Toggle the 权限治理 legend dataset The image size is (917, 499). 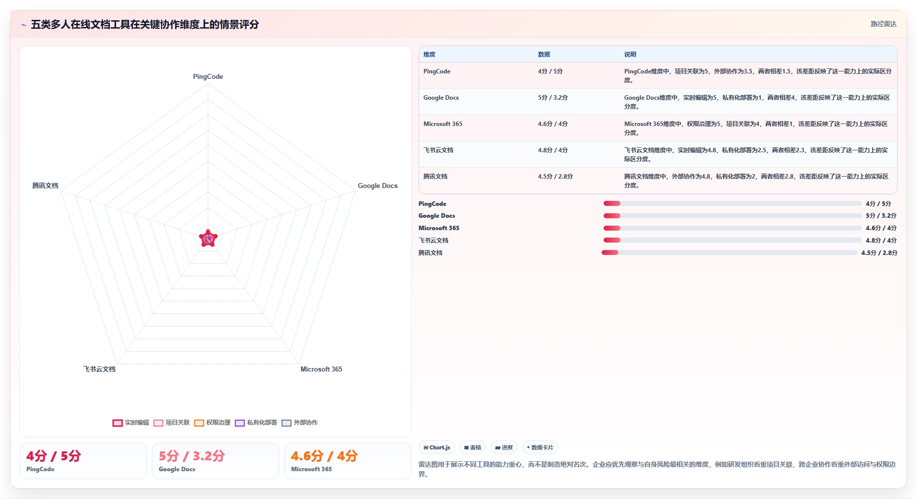point(212,423)
